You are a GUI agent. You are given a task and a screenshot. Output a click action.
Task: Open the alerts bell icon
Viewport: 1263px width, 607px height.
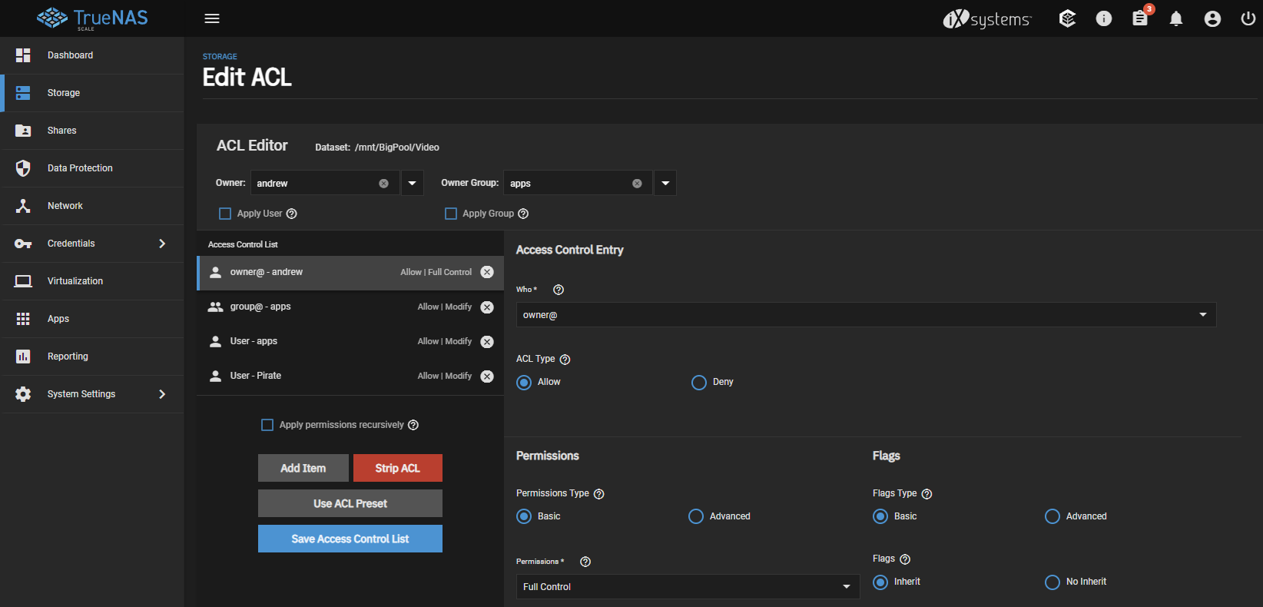point(1176,18)
